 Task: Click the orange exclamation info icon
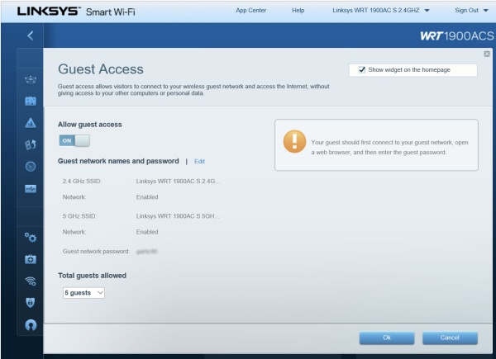(x=294, y=141)
